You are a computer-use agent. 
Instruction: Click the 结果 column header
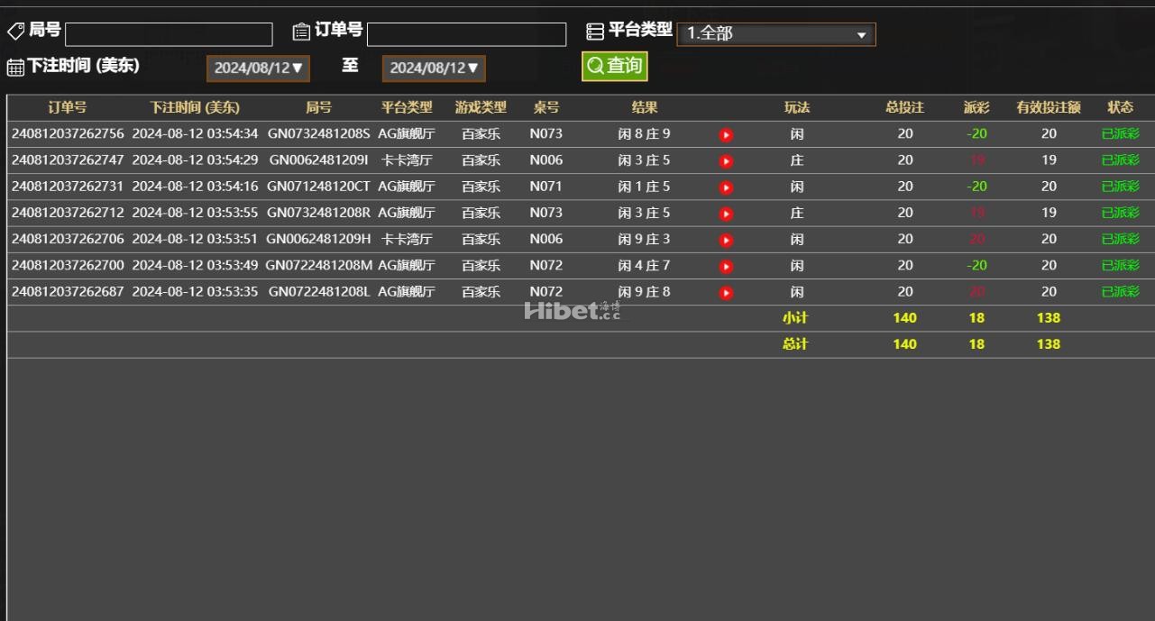coord(645,107)
